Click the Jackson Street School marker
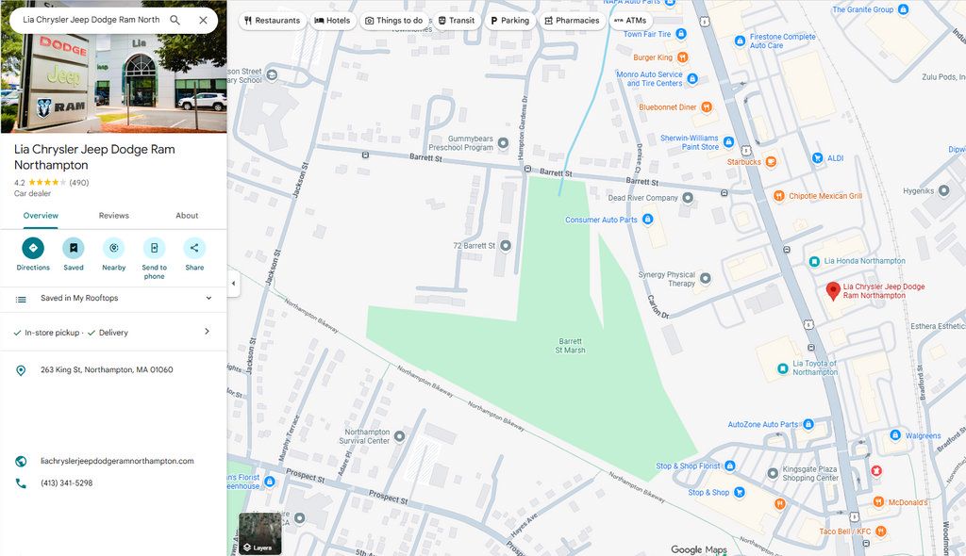966x556 pixels. pos(272,75)
